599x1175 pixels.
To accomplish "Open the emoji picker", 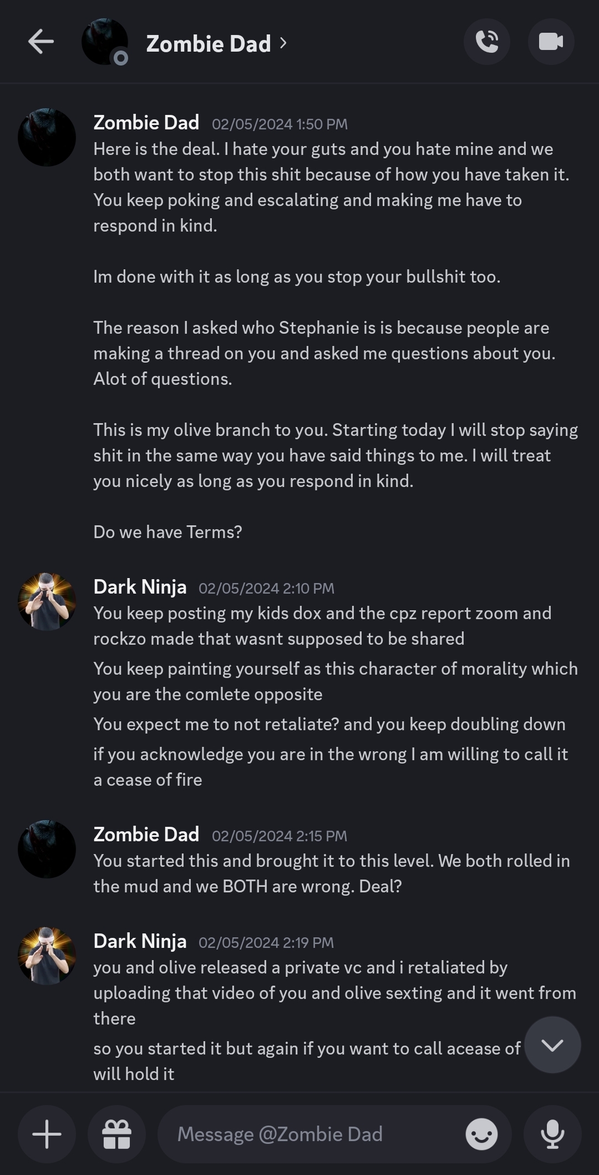I will point(481,1134).
